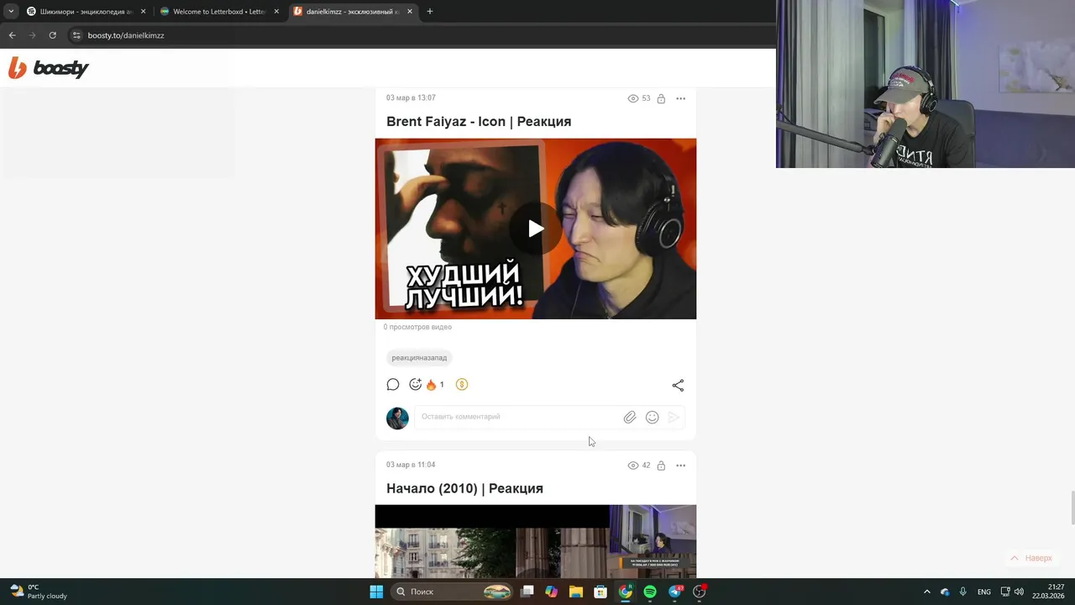Click the microphone tray icon
The height and width of the screenshot is (605, 1075).
click(x=962, y=592)
